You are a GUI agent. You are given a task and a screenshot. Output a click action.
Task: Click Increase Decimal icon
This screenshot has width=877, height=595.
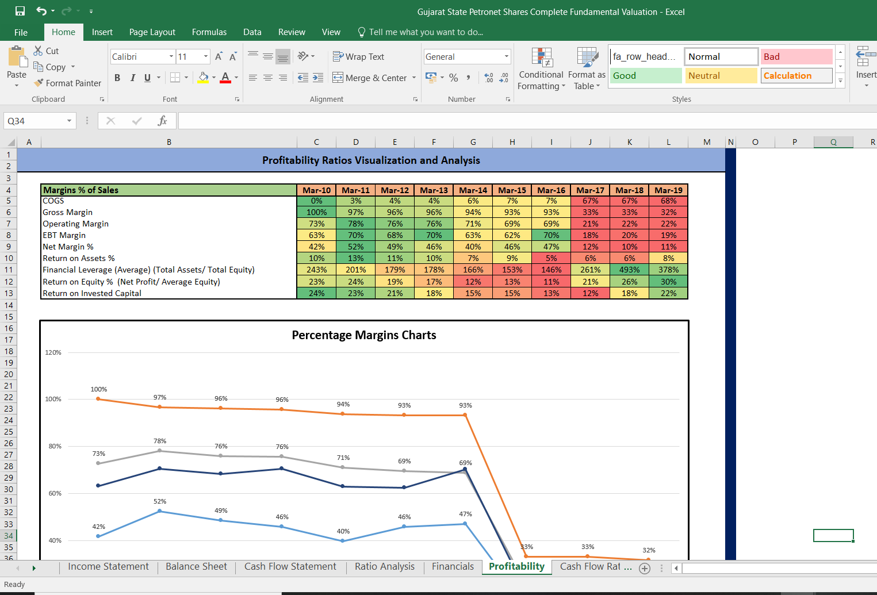pos(489,77)
